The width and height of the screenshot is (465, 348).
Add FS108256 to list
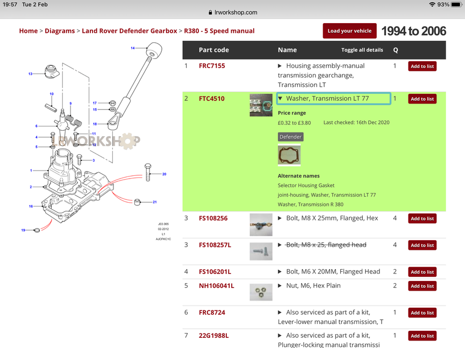[423, 219]
